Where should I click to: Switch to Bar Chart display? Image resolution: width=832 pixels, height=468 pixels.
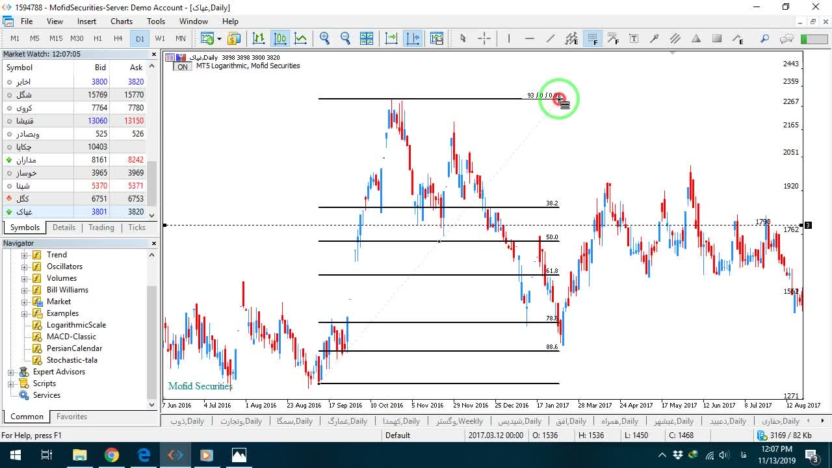pos(259,38)
